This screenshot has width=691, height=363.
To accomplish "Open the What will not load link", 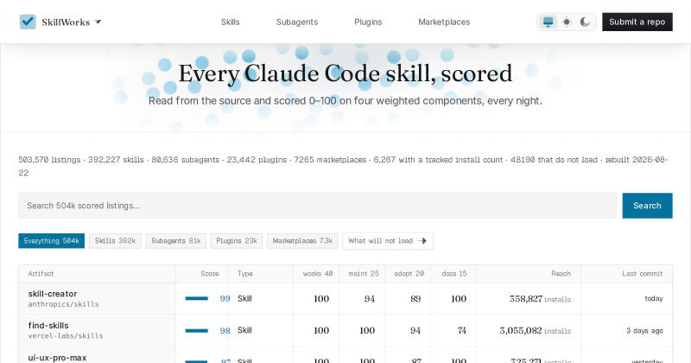I will click(x=388, y=241).
